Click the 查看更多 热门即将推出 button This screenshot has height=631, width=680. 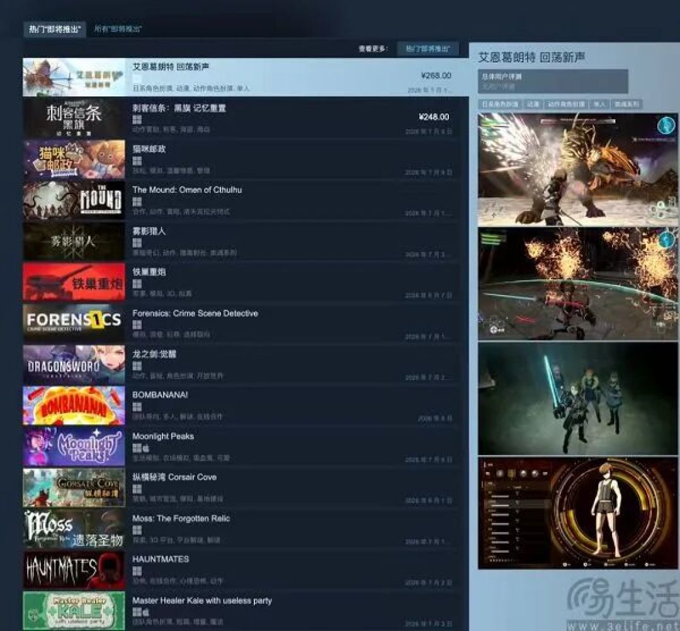[428, 49]
